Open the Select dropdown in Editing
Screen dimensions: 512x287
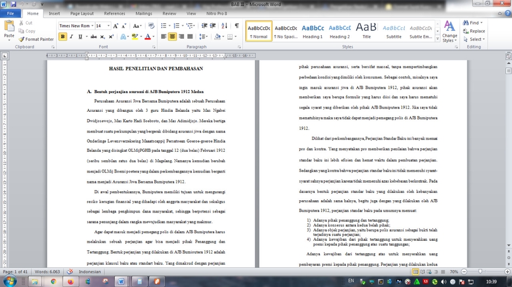474,39
